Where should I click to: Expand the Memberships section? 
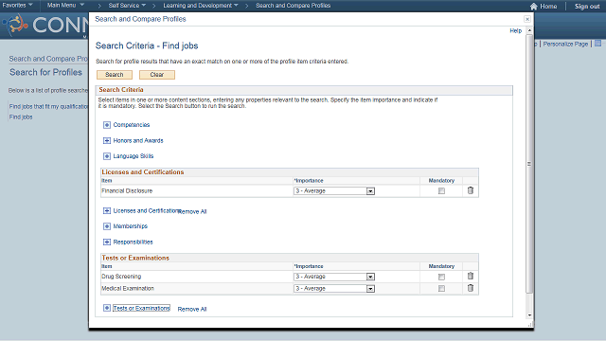[107, 226]
